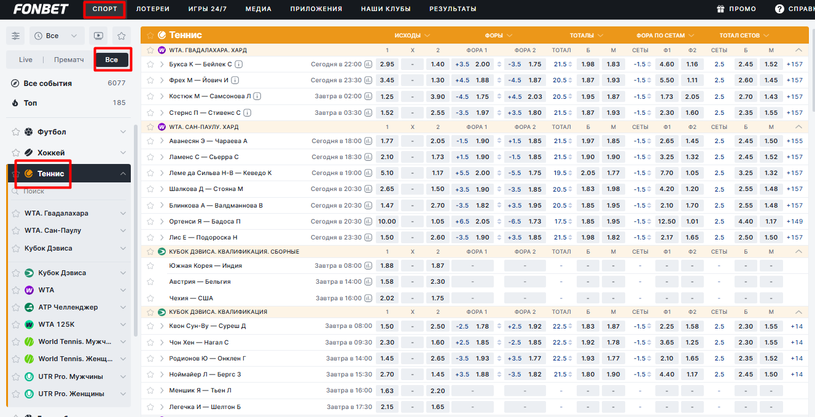This screenshot has width=815, height=417.
Task: Click statistics icon for Стернс П — Стивенс С
Action: coord(369,112)
